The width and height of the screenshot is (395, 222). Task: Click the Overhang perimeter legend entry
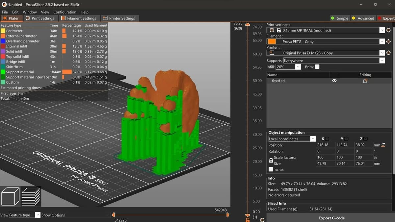20,41
